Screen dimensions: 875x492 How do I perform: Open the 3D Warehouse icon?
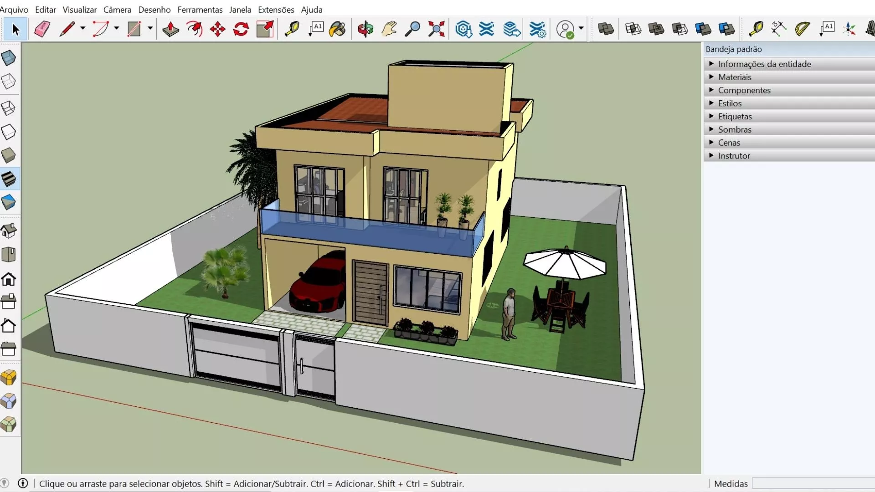pyautogui.click(x=463, y=29)
